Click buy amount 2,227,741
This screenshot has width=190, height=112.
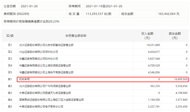tap(154, 107)
